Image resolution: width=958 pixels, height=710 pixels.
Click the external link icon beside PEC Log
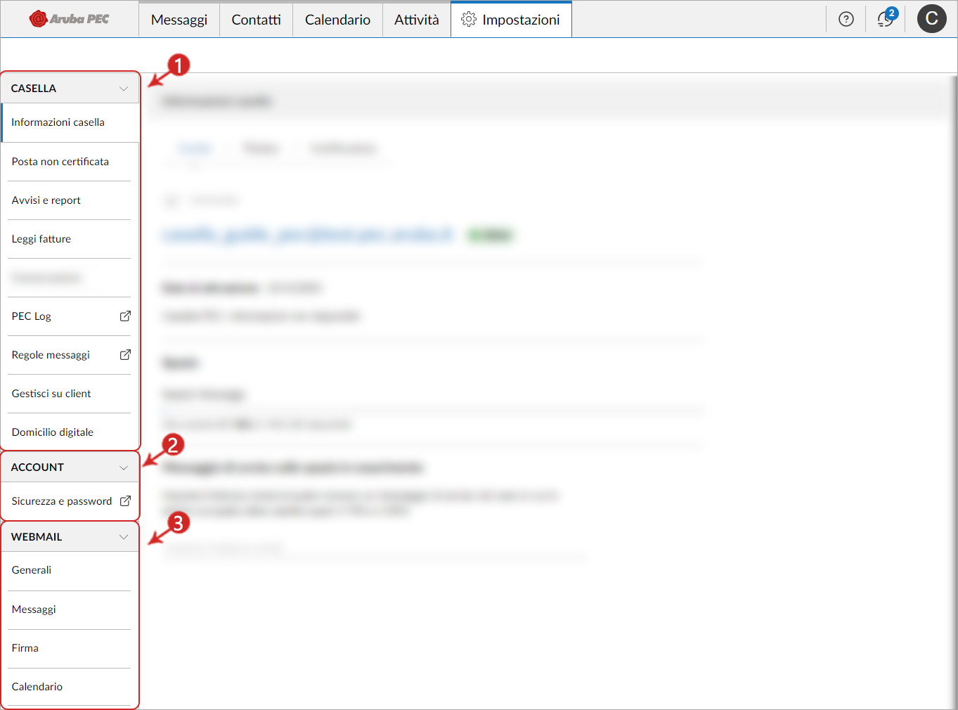coord(125,316)
